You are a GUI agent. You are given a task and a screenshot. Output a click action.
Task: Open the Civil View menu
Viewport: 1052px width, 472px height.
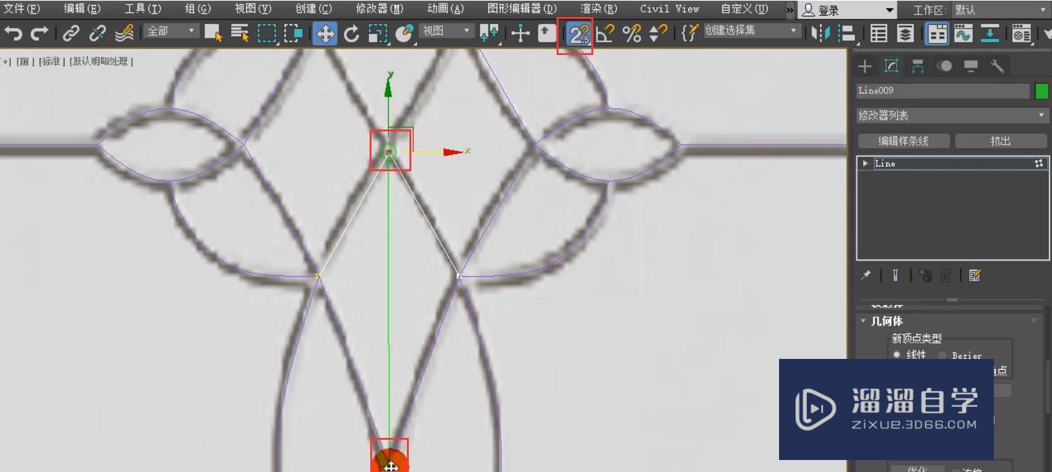669,9
